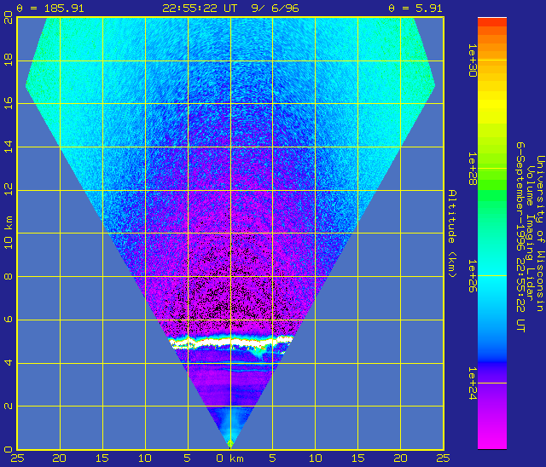Click the 16 altitude axis label
The image size is (546, 467).
(x=9, y=103)
